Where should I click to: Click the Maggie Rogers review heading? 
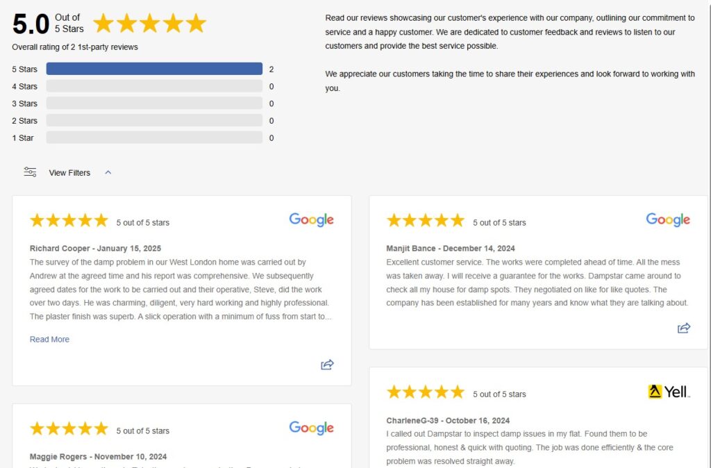coord(98,456)
